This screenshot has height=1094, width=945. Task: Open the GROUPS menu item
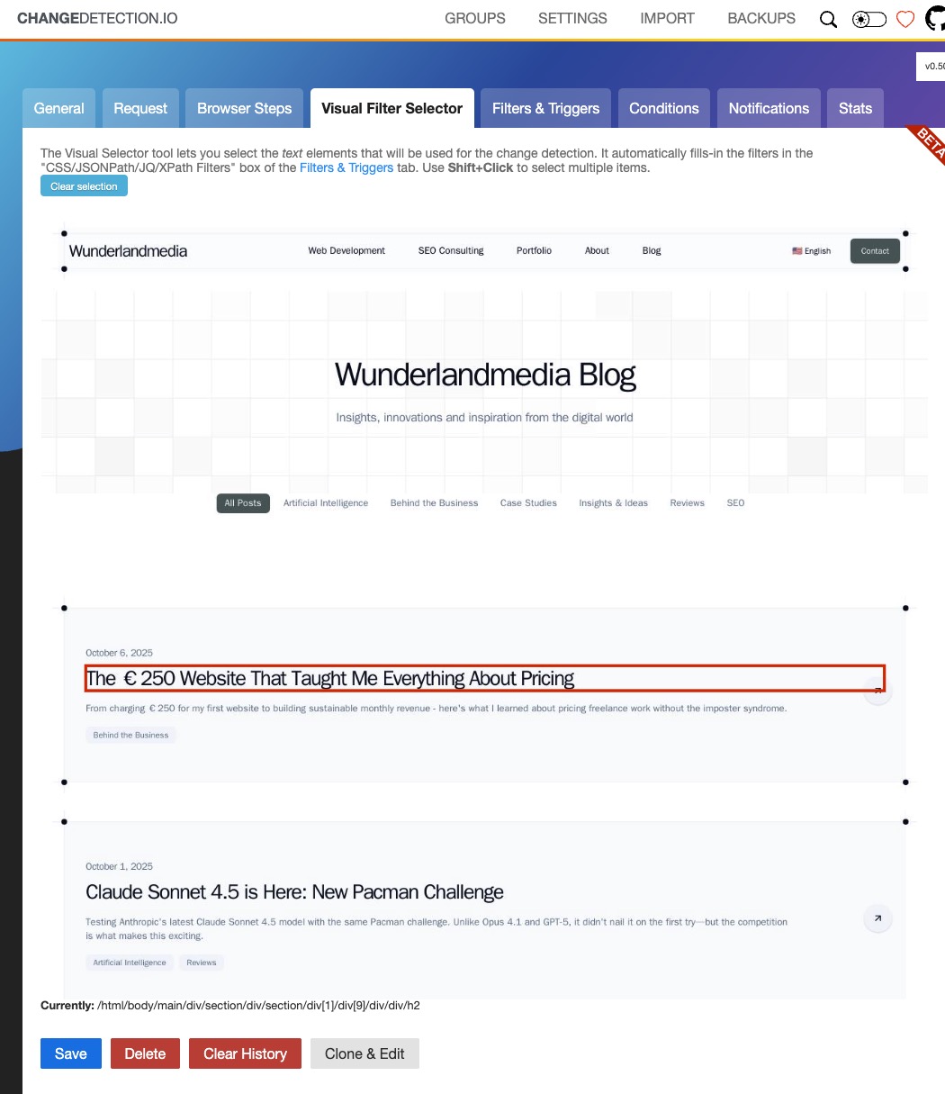click(475, 18)
